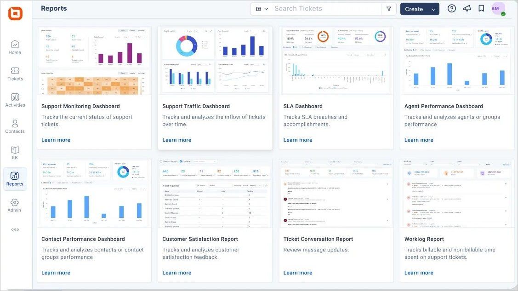Image resolution: width=518 pixels, height=291 pixels.
Task: Open the filter funnel beside the search field
Action: click(x=388, y=8)
